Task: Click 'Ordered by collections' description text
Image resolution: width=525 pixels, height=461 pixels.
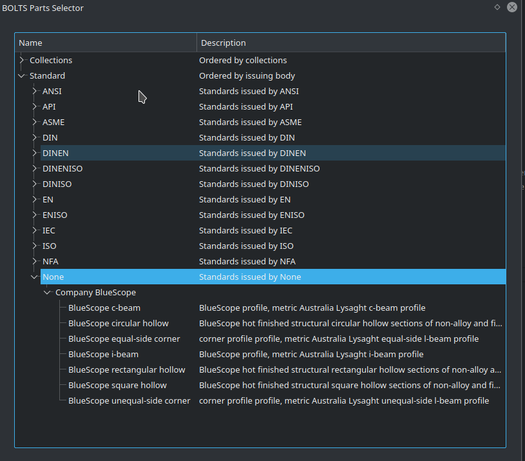Action: coord(243,61)
